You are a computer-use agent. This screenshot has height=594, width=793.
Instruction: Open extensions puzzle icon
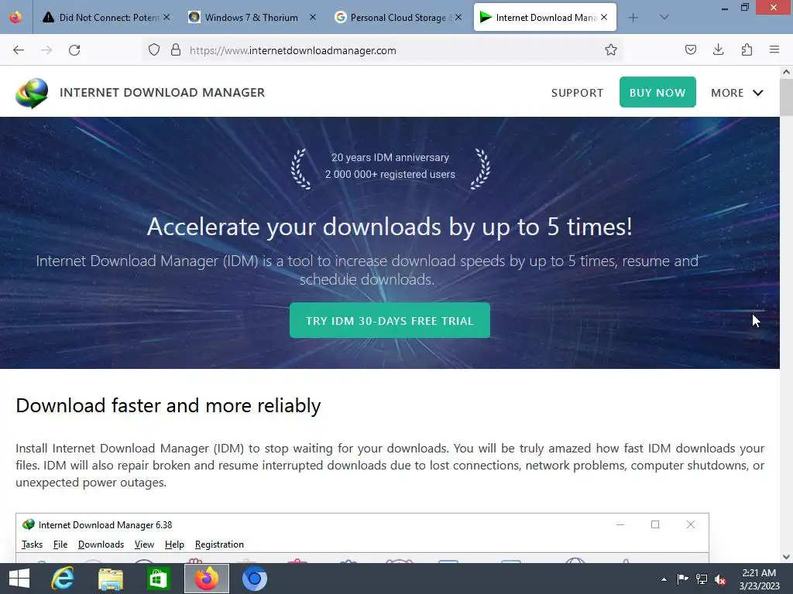[747, 49]
